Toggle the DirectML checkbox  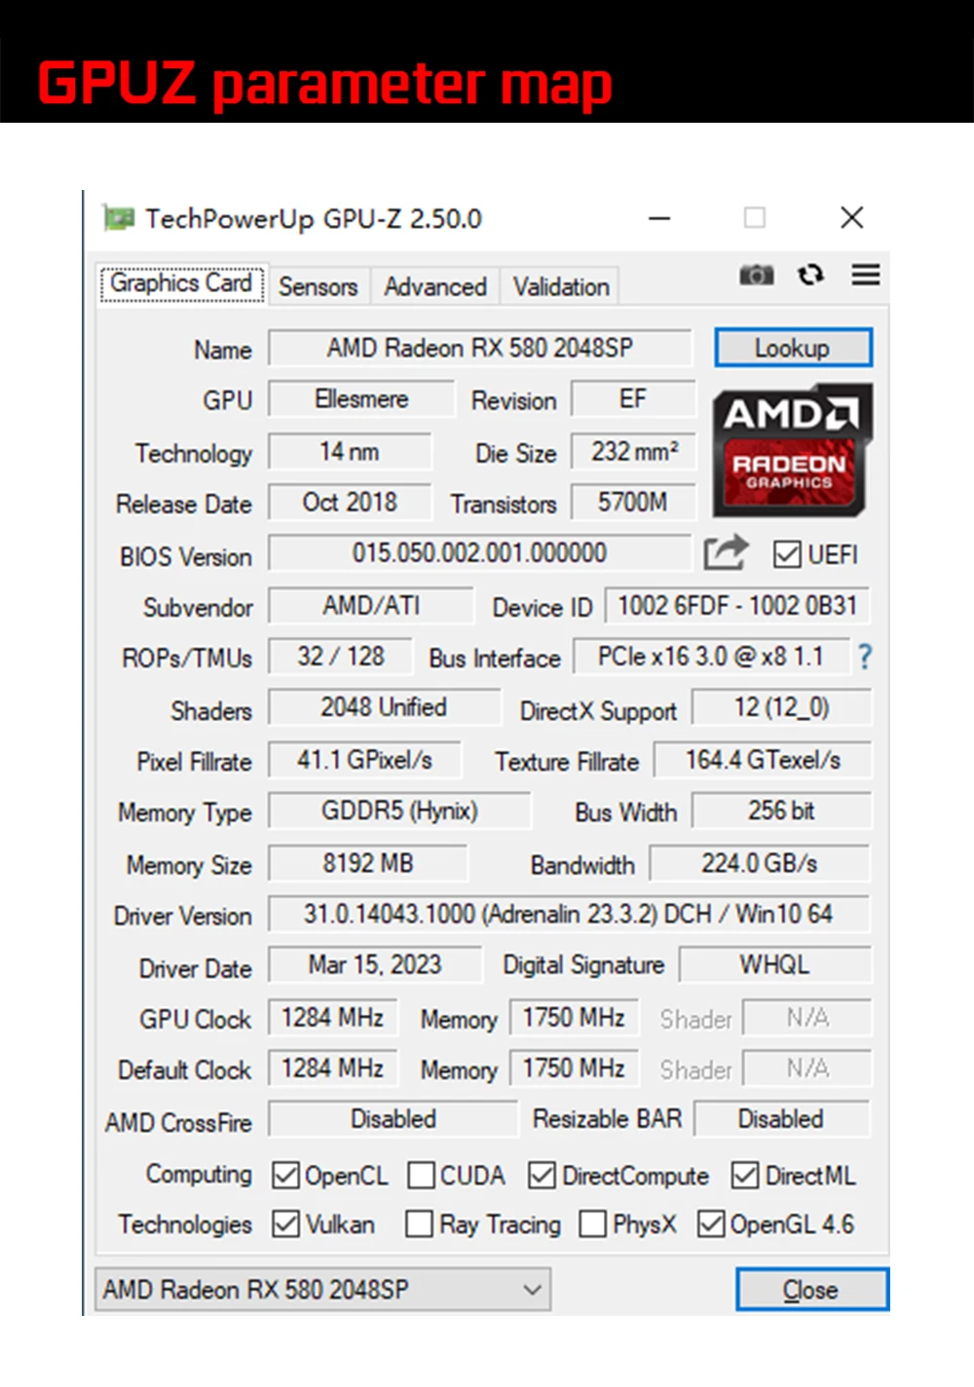pyautogui.click(x=745, y=1175)
